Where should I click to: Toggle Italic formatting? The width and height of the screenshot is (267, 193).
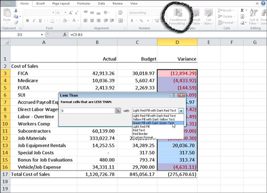34,20
